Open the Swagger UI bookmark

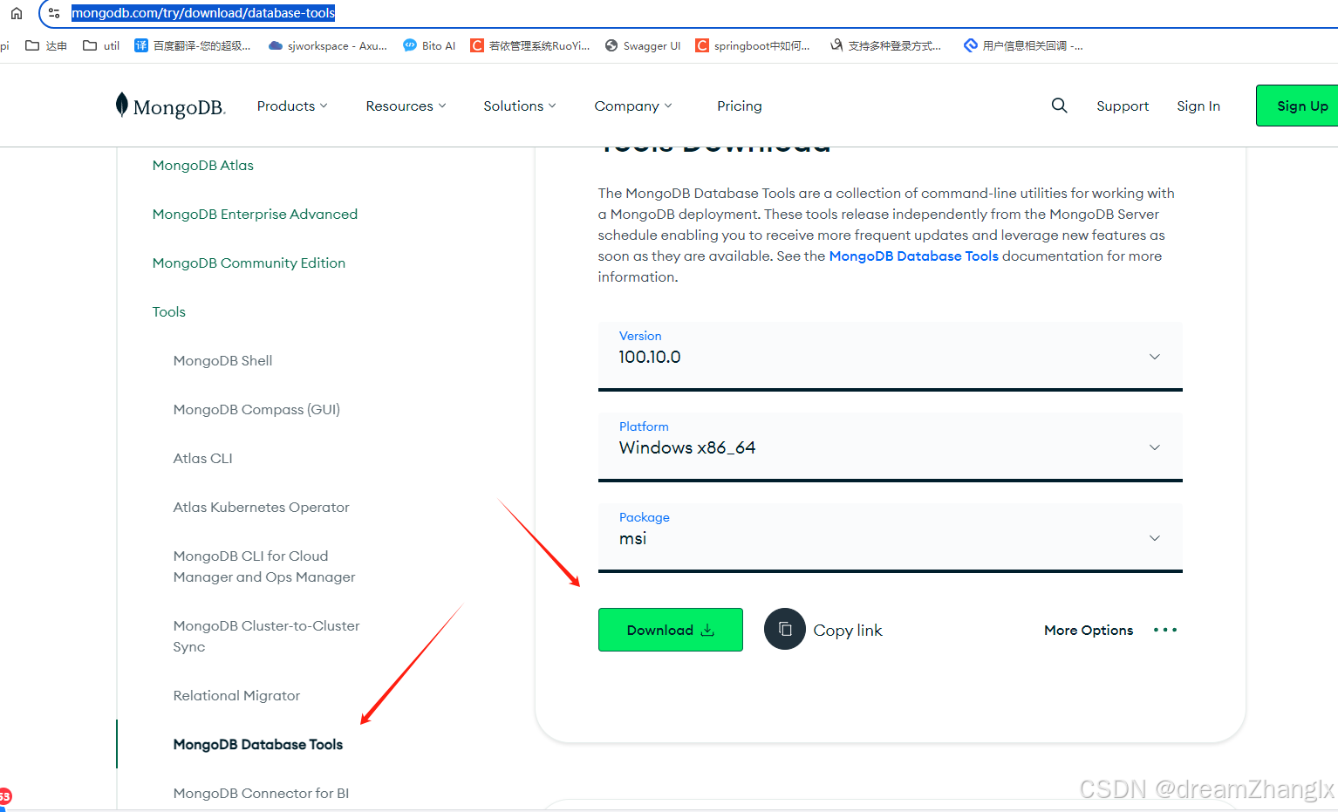643,46
